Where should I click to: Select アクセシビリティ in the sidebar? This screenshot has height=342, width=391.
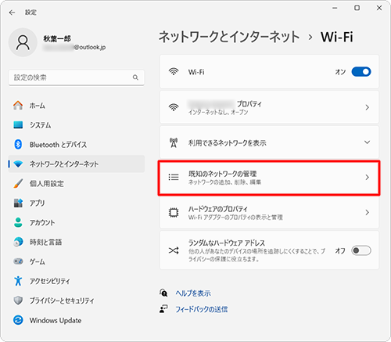click(77, 281)
